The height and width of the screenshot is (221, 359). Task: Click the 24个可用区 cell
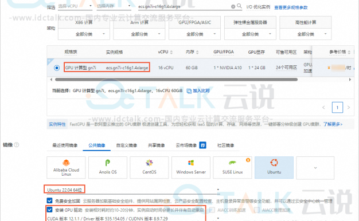click(286, 68)
